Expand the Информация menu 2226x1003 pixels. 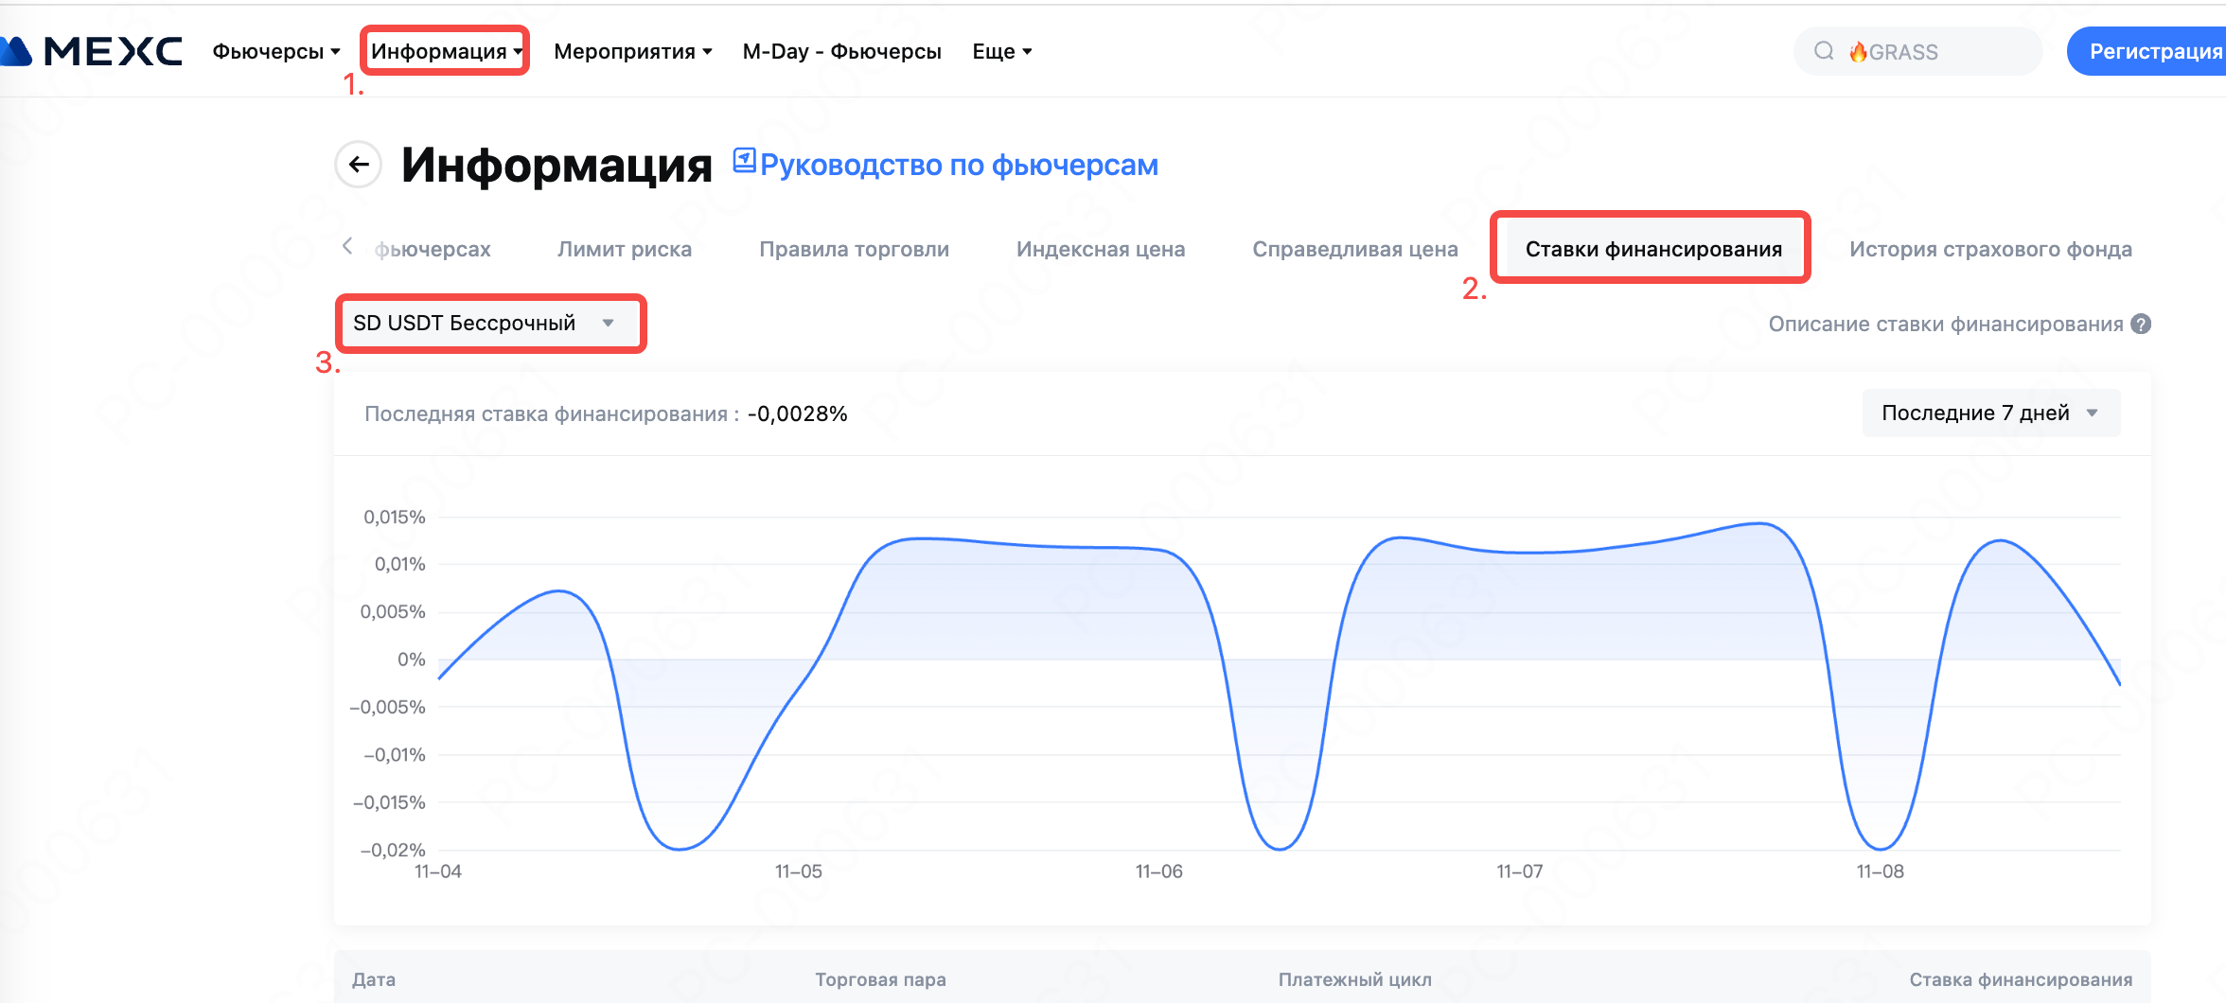pyautogui.click(x=445, y=51)
